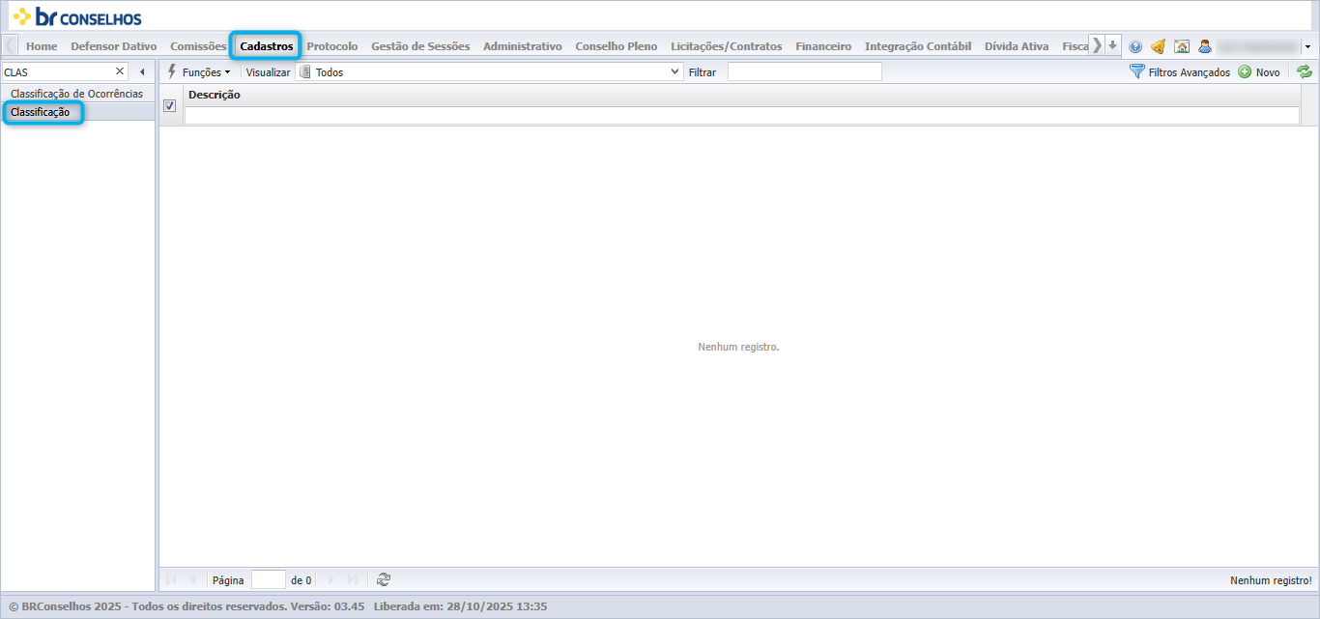Select the Comissões tab
Image resolution: width=1320 pixels, height=619 pixels.
[198, 46]
